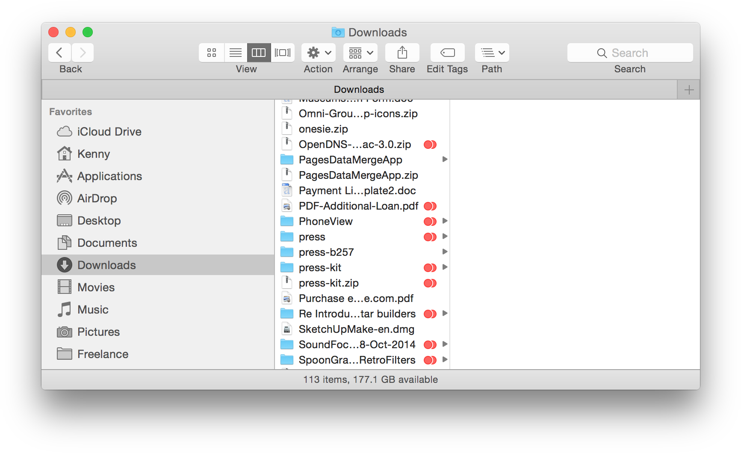Open the Action gear menu

pyautogui.click(x=319, y=53)
